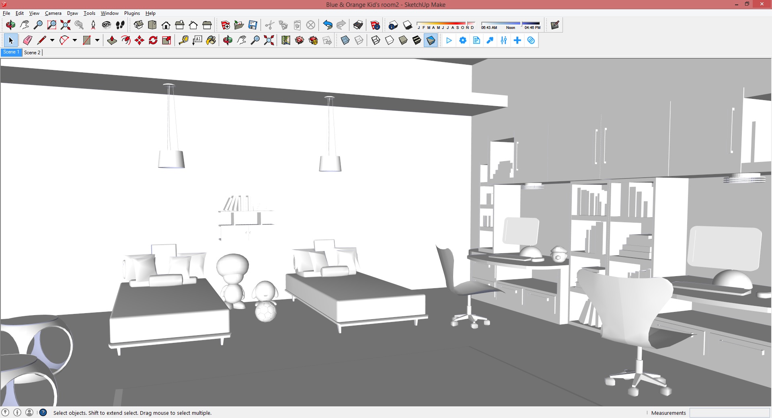Image resolution: width=772 pixels, height=418 pixels.
Task: Open the Draw menu
Action: [72, 13]
